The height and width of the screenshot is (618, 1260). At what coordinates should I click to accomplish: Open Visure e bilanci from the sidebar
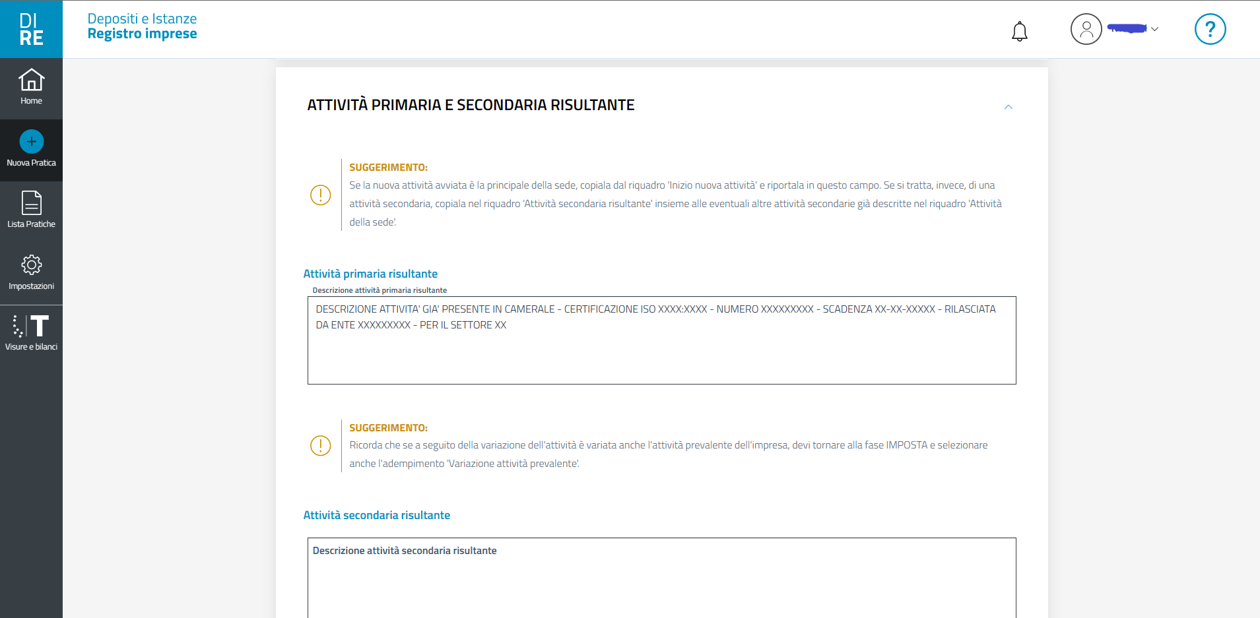[31, 333]
